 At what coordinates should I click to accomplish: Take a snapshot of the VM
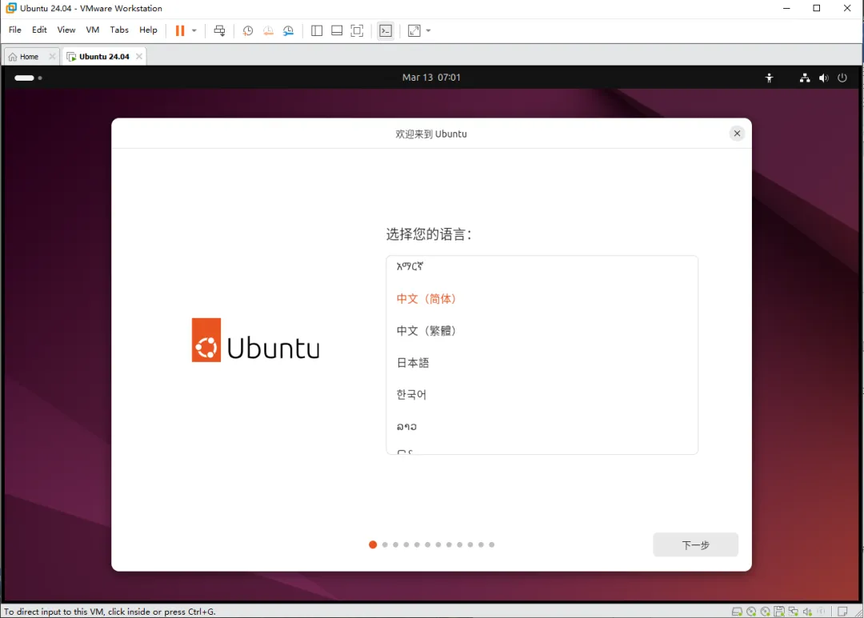click(248, 31)
